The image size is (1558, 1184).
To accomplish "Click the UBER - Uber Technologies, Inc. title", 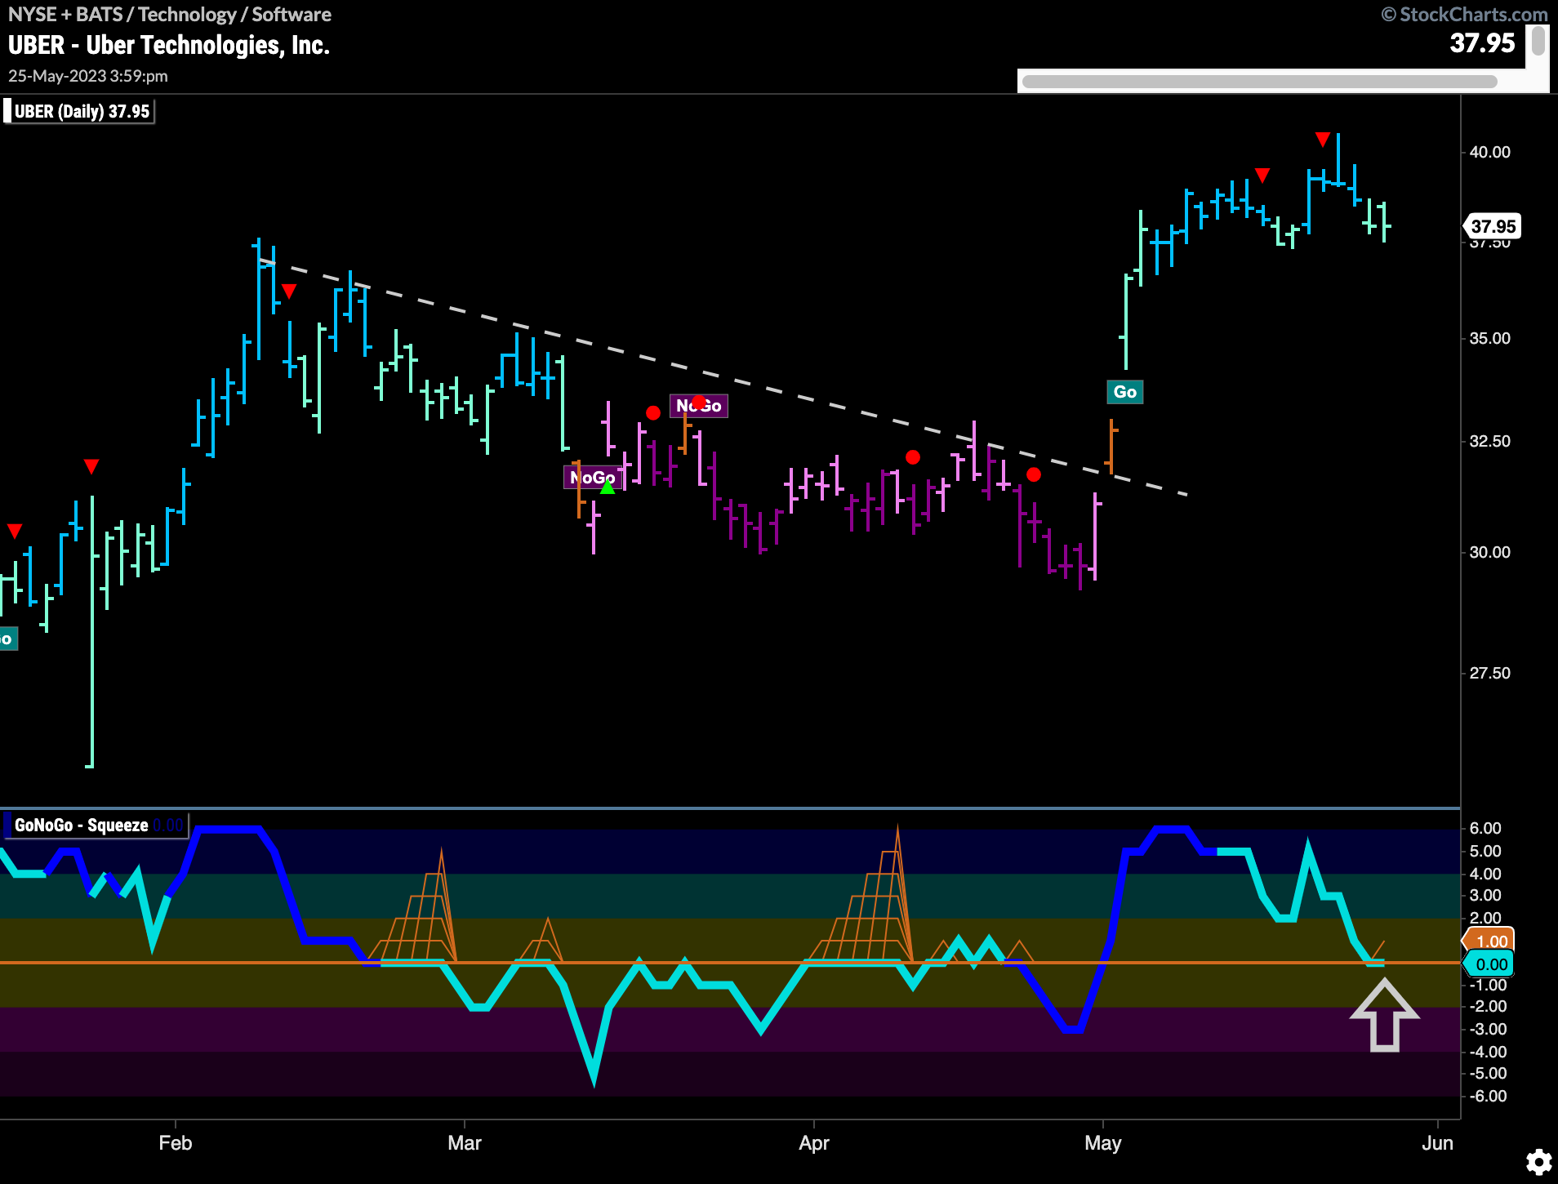I will pyautogui.click(x=169, y=45).
